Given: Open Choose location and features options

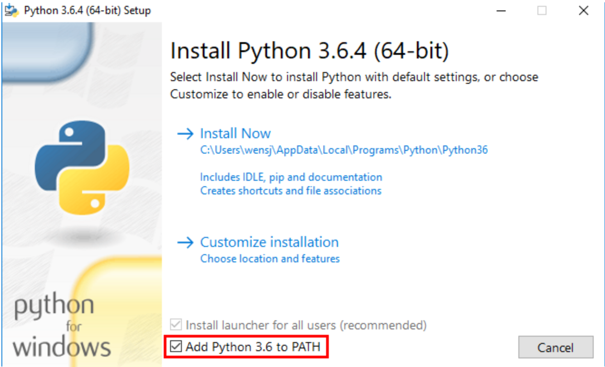Looking at the screenshot, I should click(x=269, y=258).
